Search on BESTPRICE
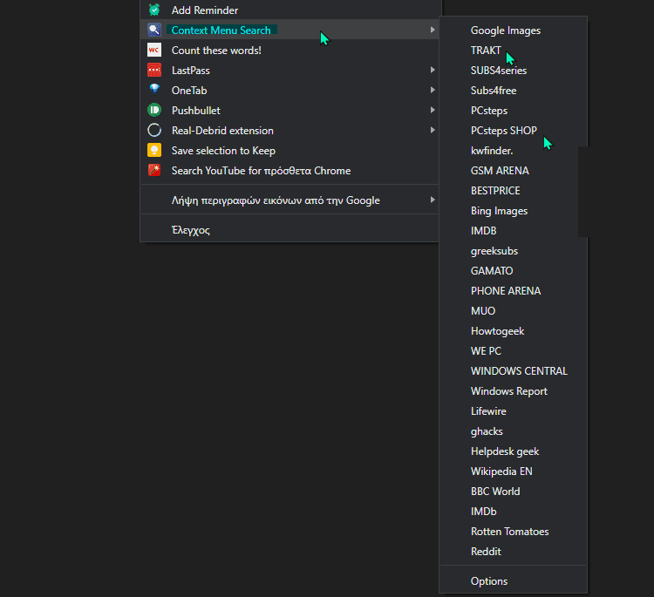The width and height of the screenshot is (654, 597). tap(514, 191)
